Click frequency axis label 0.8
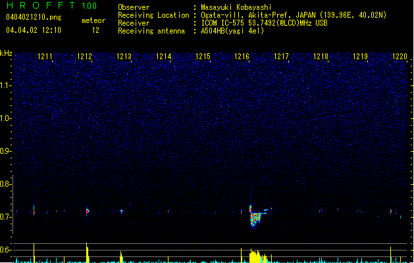The image size is (414, 263). click(x=6, y=184)
